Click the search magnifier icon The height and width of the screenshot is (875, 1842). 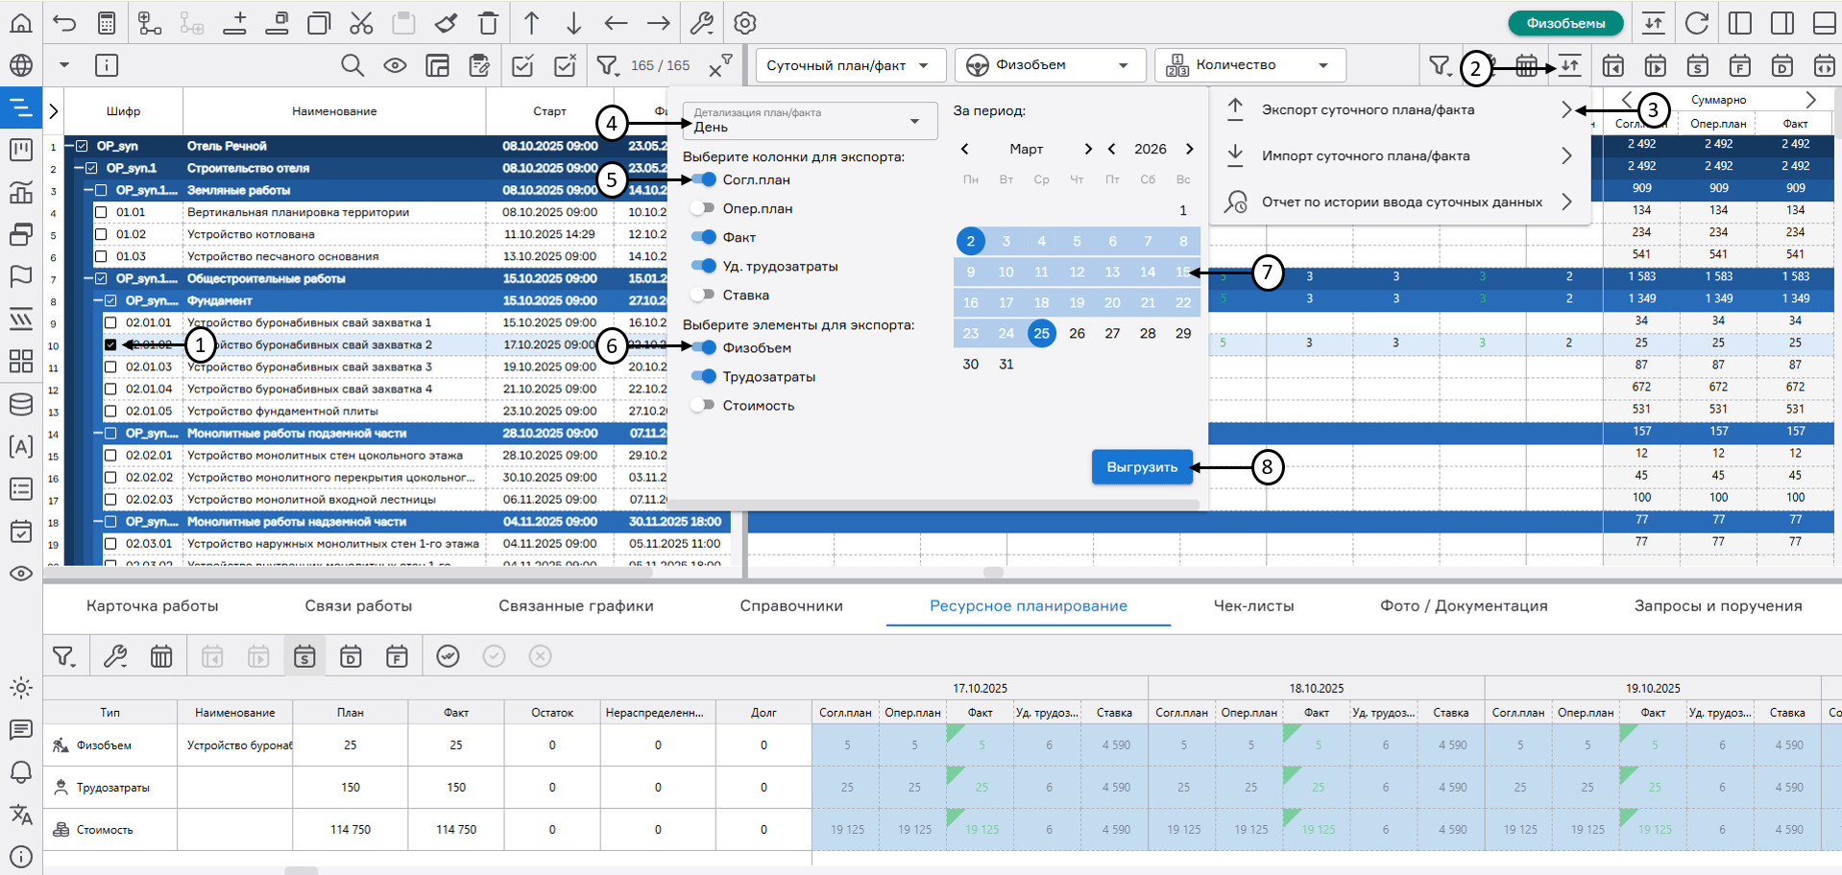click(352, 65)
